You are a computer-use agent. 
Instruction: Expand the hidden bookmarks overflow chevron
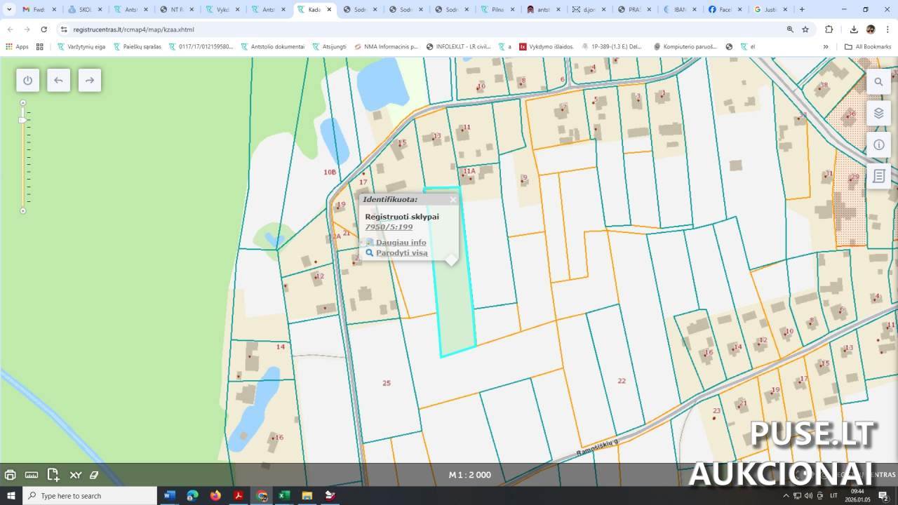[x=826, y=47]
